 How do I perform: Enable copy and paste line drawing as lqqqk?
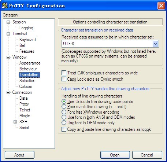(x=64, y=129)
